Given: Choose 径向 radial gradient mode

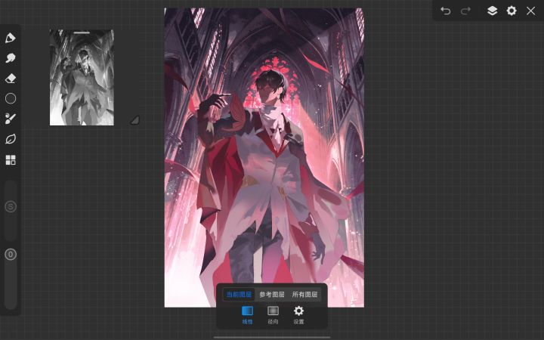Looking at the screenshot, I should coord(273,314).
